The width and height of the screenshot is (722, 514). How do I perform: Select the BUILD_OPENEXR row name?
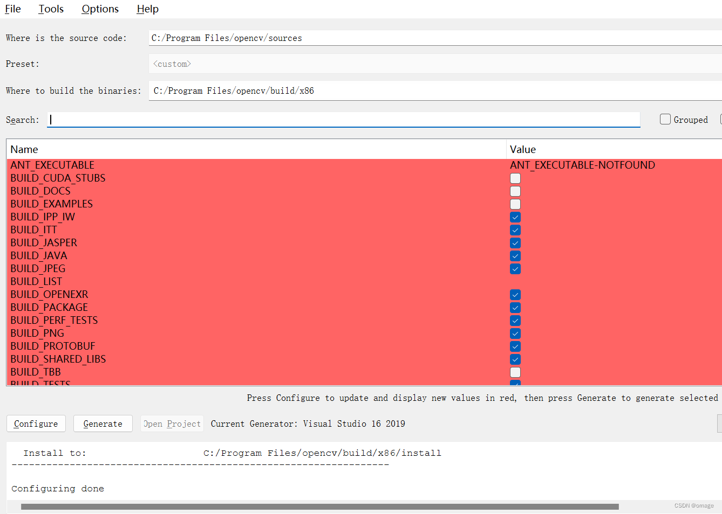(49, 294)
